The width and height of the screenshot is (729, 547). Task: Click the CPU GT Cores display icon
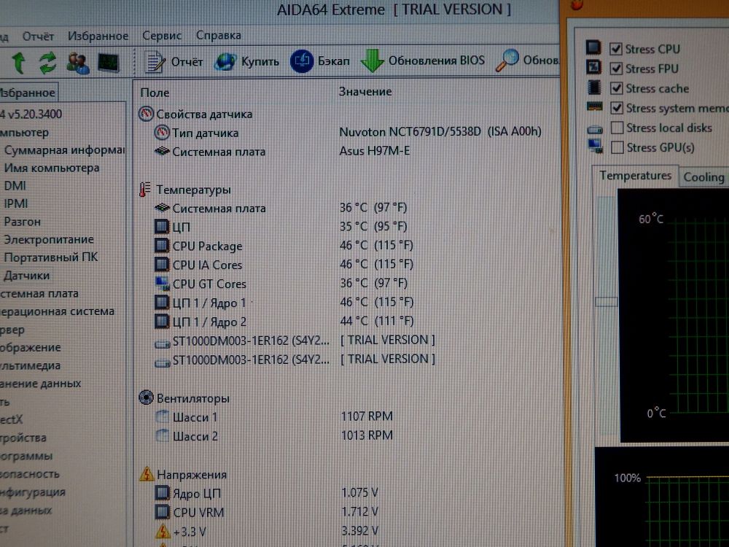tap(162, 284)
